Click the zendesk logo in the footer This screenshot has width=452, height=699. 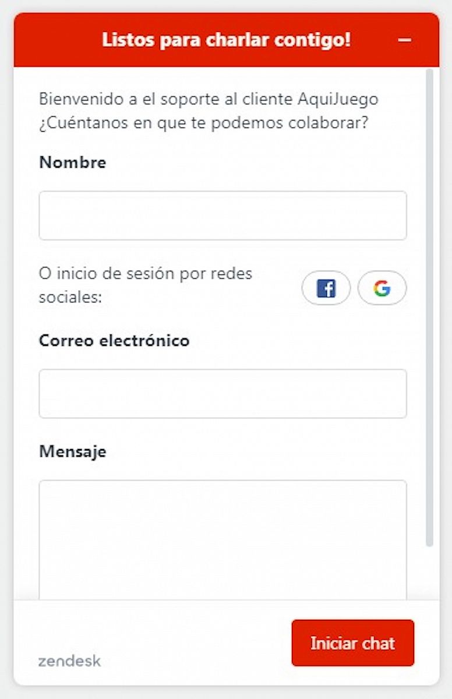click(69, 661)
